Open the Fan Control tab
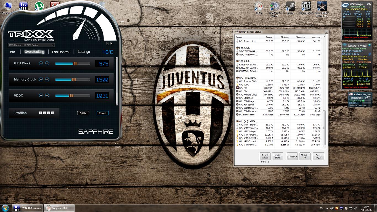Image resolution: width=377 pixels, height=212 pixels. tap(61, 52)
